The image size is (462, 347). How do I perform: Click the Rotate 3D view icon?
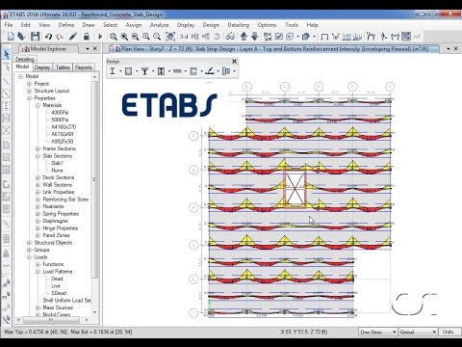click(217, 37)
